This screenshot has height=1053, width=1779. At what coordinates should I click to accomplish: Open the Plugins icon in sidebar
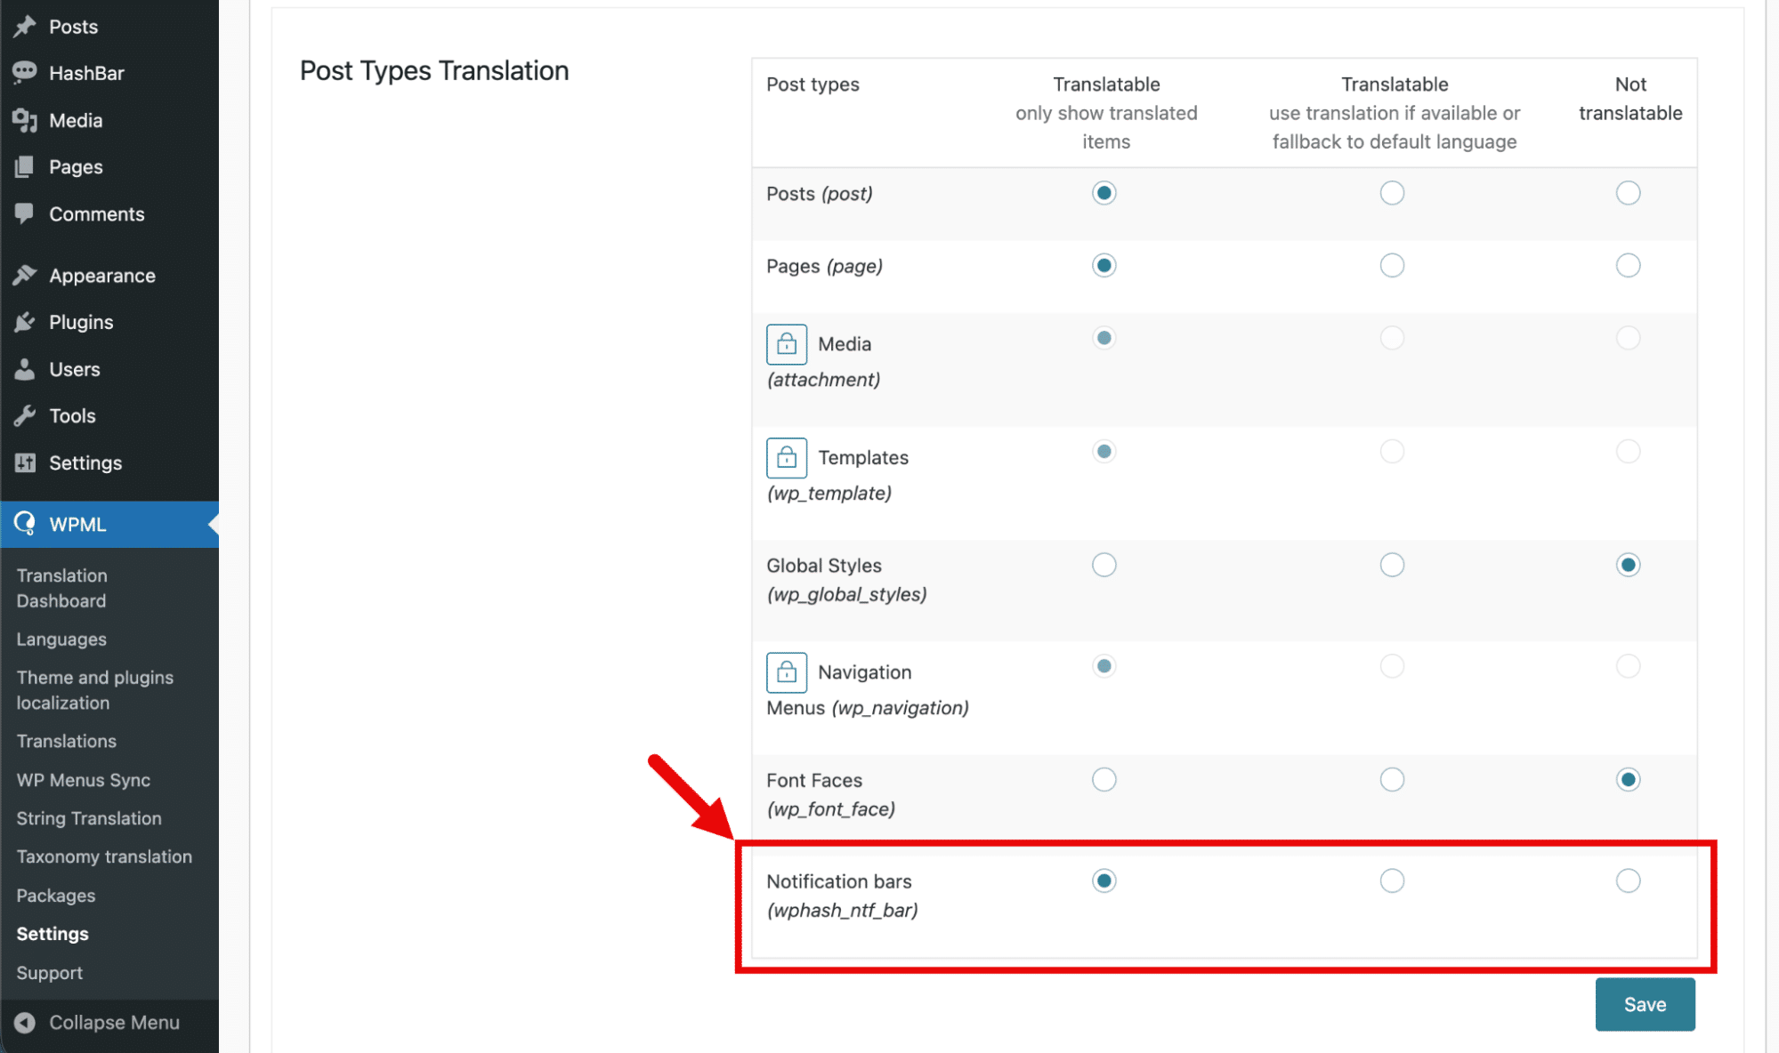tap(24, 322)
